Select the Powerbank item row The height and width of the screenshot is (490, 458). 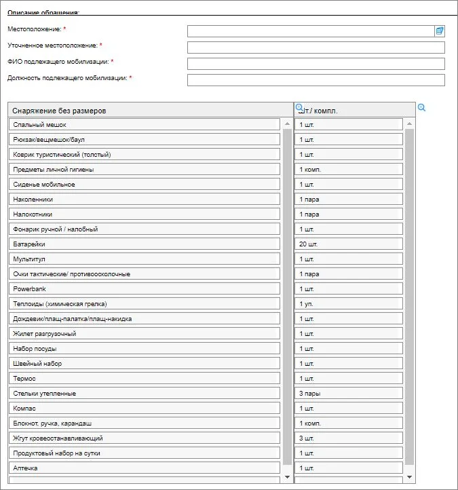[x=145, y=289]
